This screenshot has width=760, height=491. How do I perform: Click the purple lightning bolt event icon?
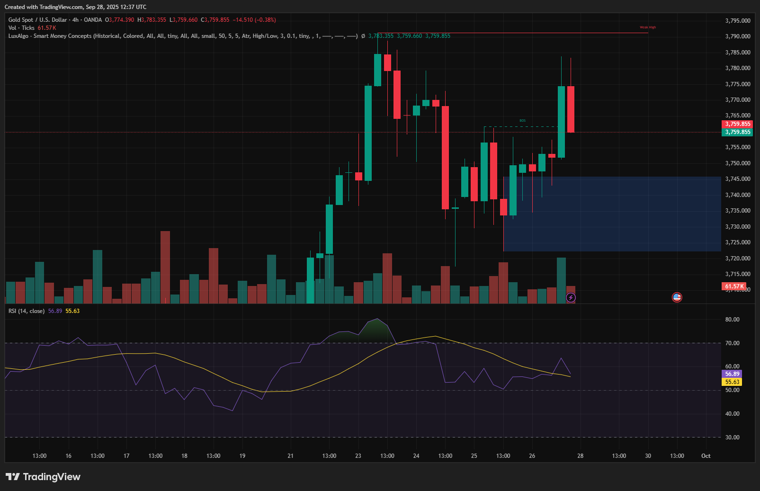(x=571, y=297)
